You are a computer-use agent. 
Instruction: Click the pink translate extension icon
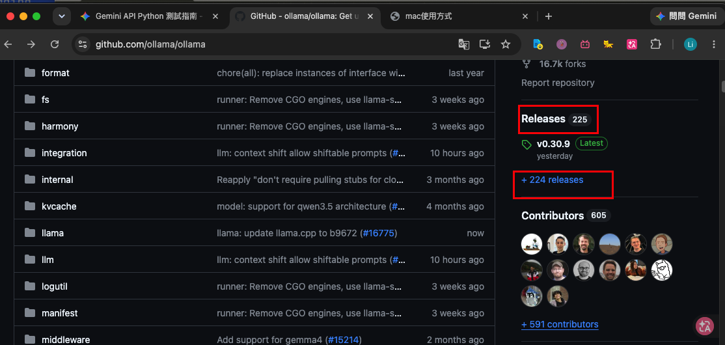tap(632, 44)
